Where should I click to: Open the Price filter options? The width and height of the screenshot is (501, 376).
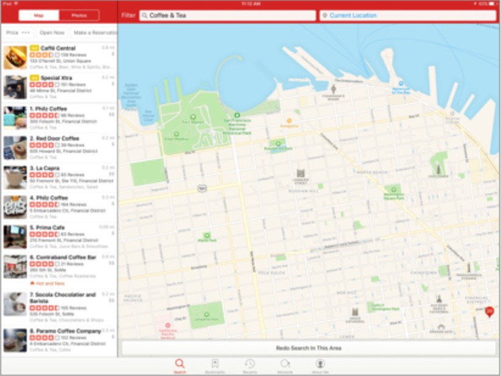tap(18, 33)
